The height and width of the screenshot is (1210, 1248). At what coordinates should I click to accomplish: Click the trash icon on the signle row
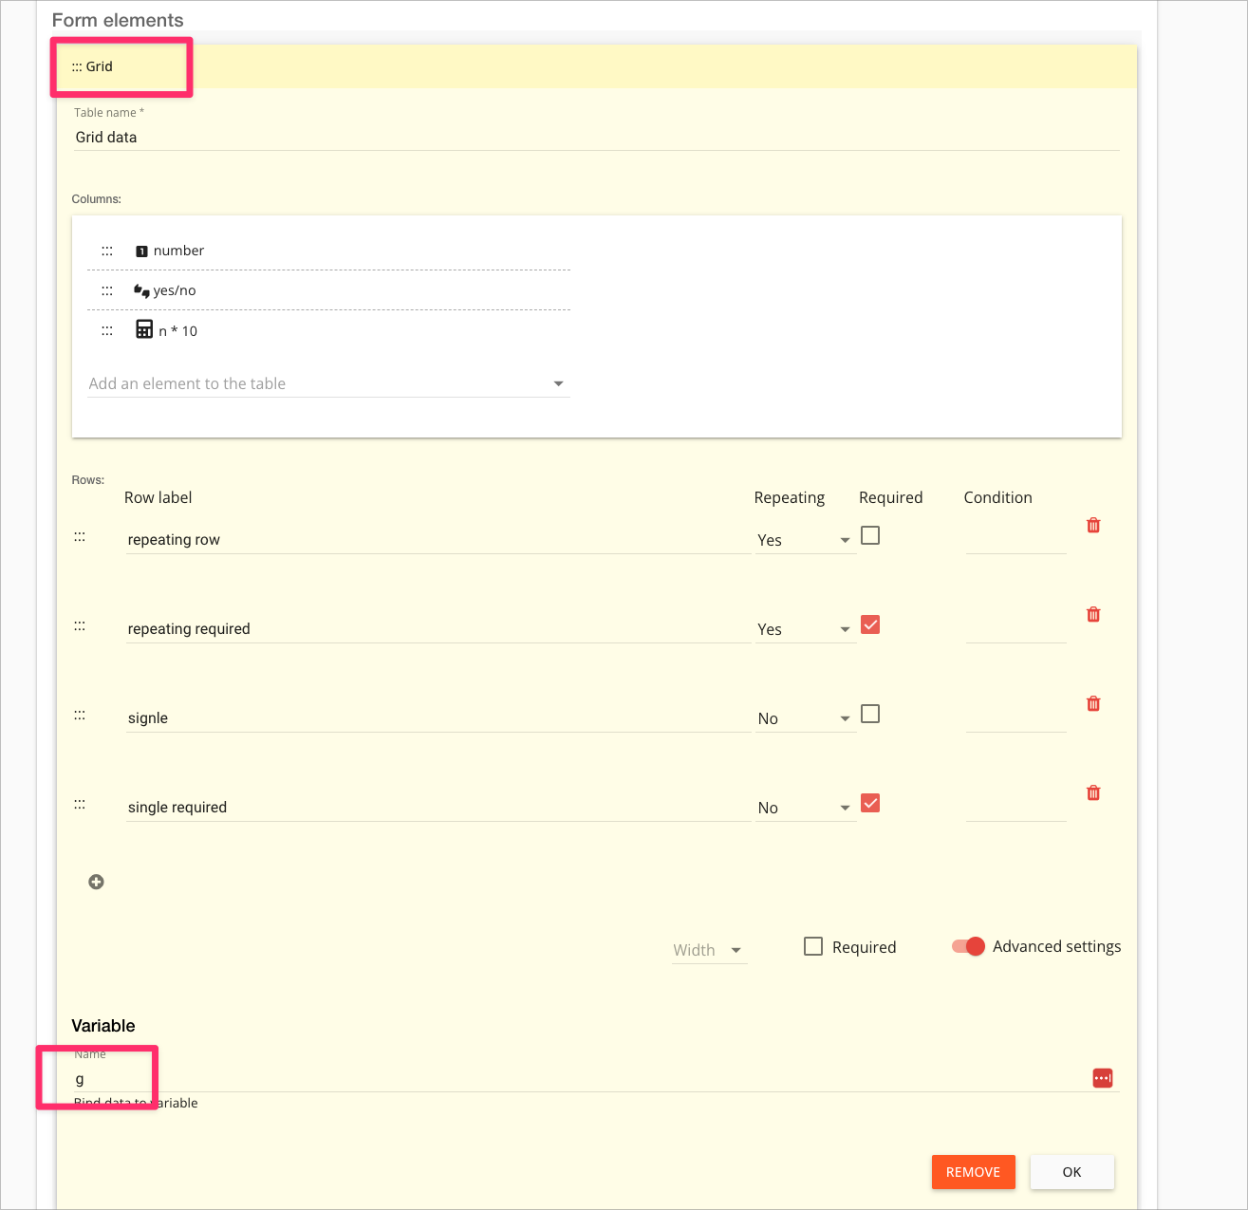tap(1092, 703)
